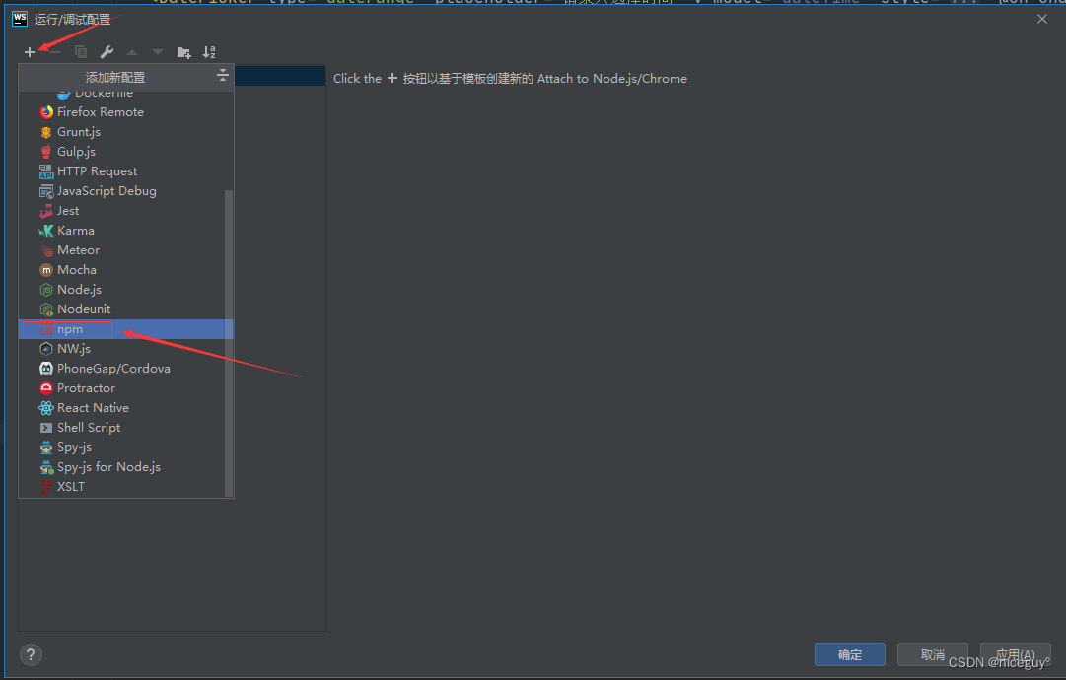The width and height of the screenshot is (1066, 680).
Task: Click the React Native atom icon
Action: [x=46, y=408]
